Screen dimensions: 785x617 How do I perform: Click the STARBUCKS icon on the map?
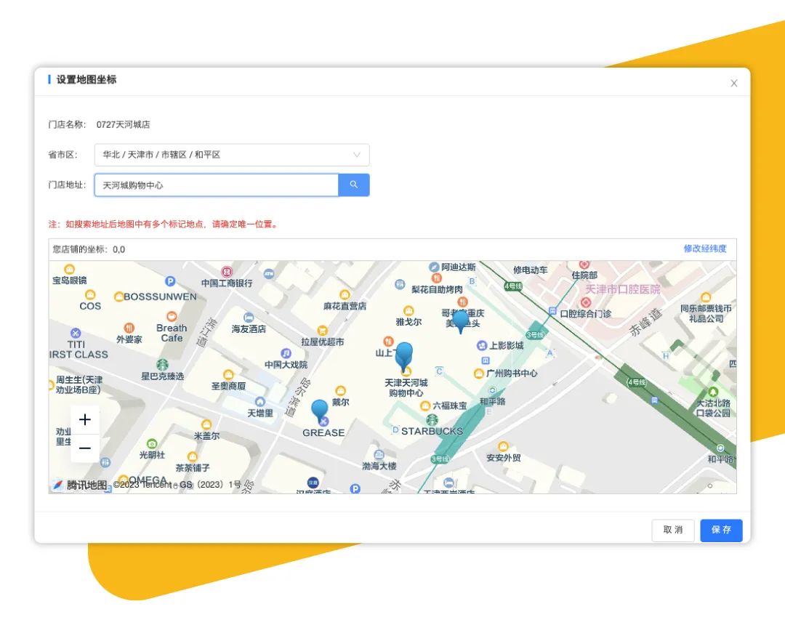point(432,419)
